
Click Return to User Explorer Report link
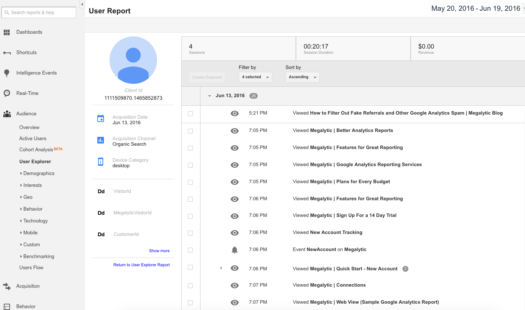pos(141,265)
